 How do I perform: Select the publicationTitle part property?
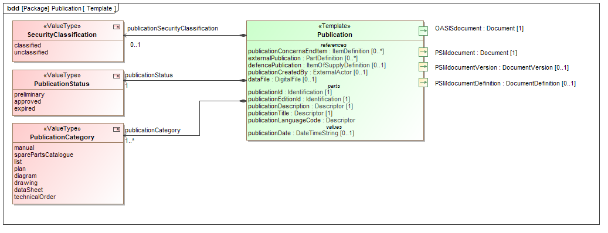point(290,113)
